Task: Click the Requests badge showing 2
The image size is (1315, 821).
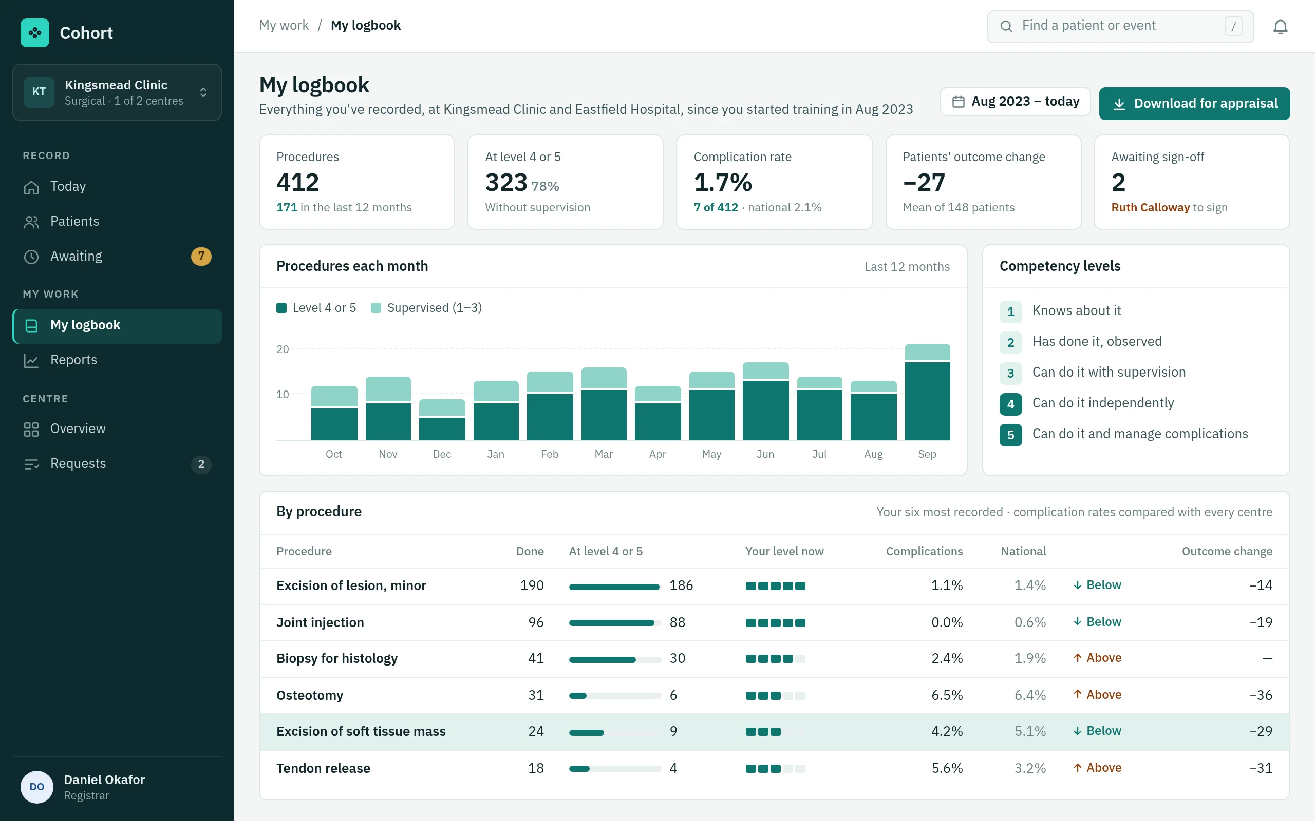Action: [x=201, y=464]
